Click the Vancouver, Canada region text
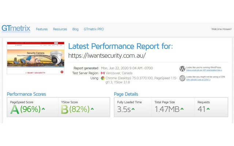 (x=119, y=73)
